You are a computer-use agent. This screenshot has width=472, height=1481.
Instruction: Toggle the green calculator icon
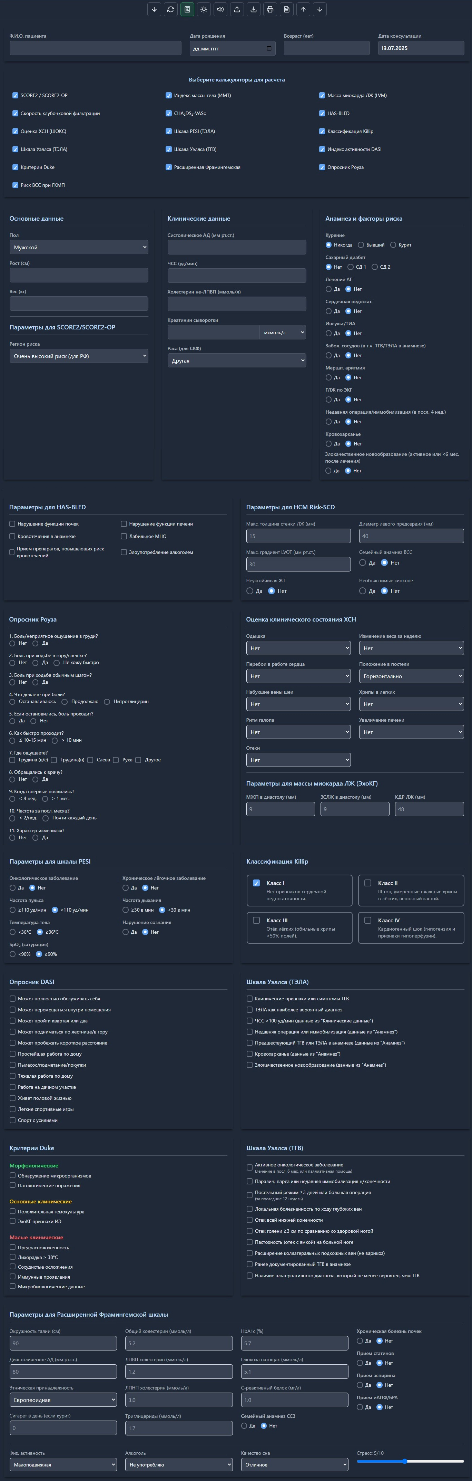pyautogui.click(x=187, y=9)
